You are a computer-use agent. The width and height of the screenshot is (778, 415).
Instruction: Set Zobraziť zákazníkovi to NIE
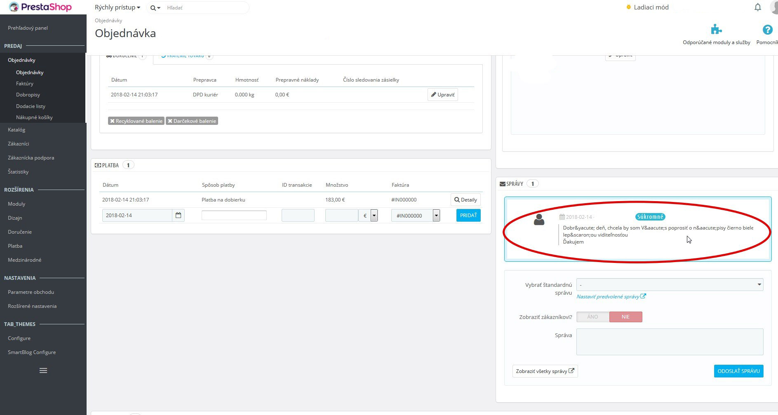pos(625,317)
